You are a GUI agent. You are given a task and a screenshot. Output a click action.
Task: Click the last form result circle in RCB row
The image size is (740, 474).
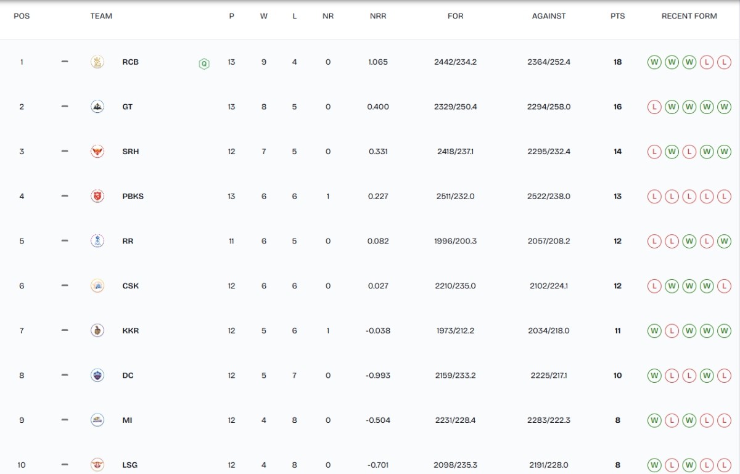(724, 62)
